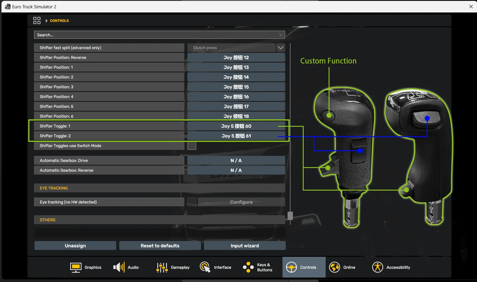Click the Online globe icon
477x282 pixels.
tap(335, 267)
